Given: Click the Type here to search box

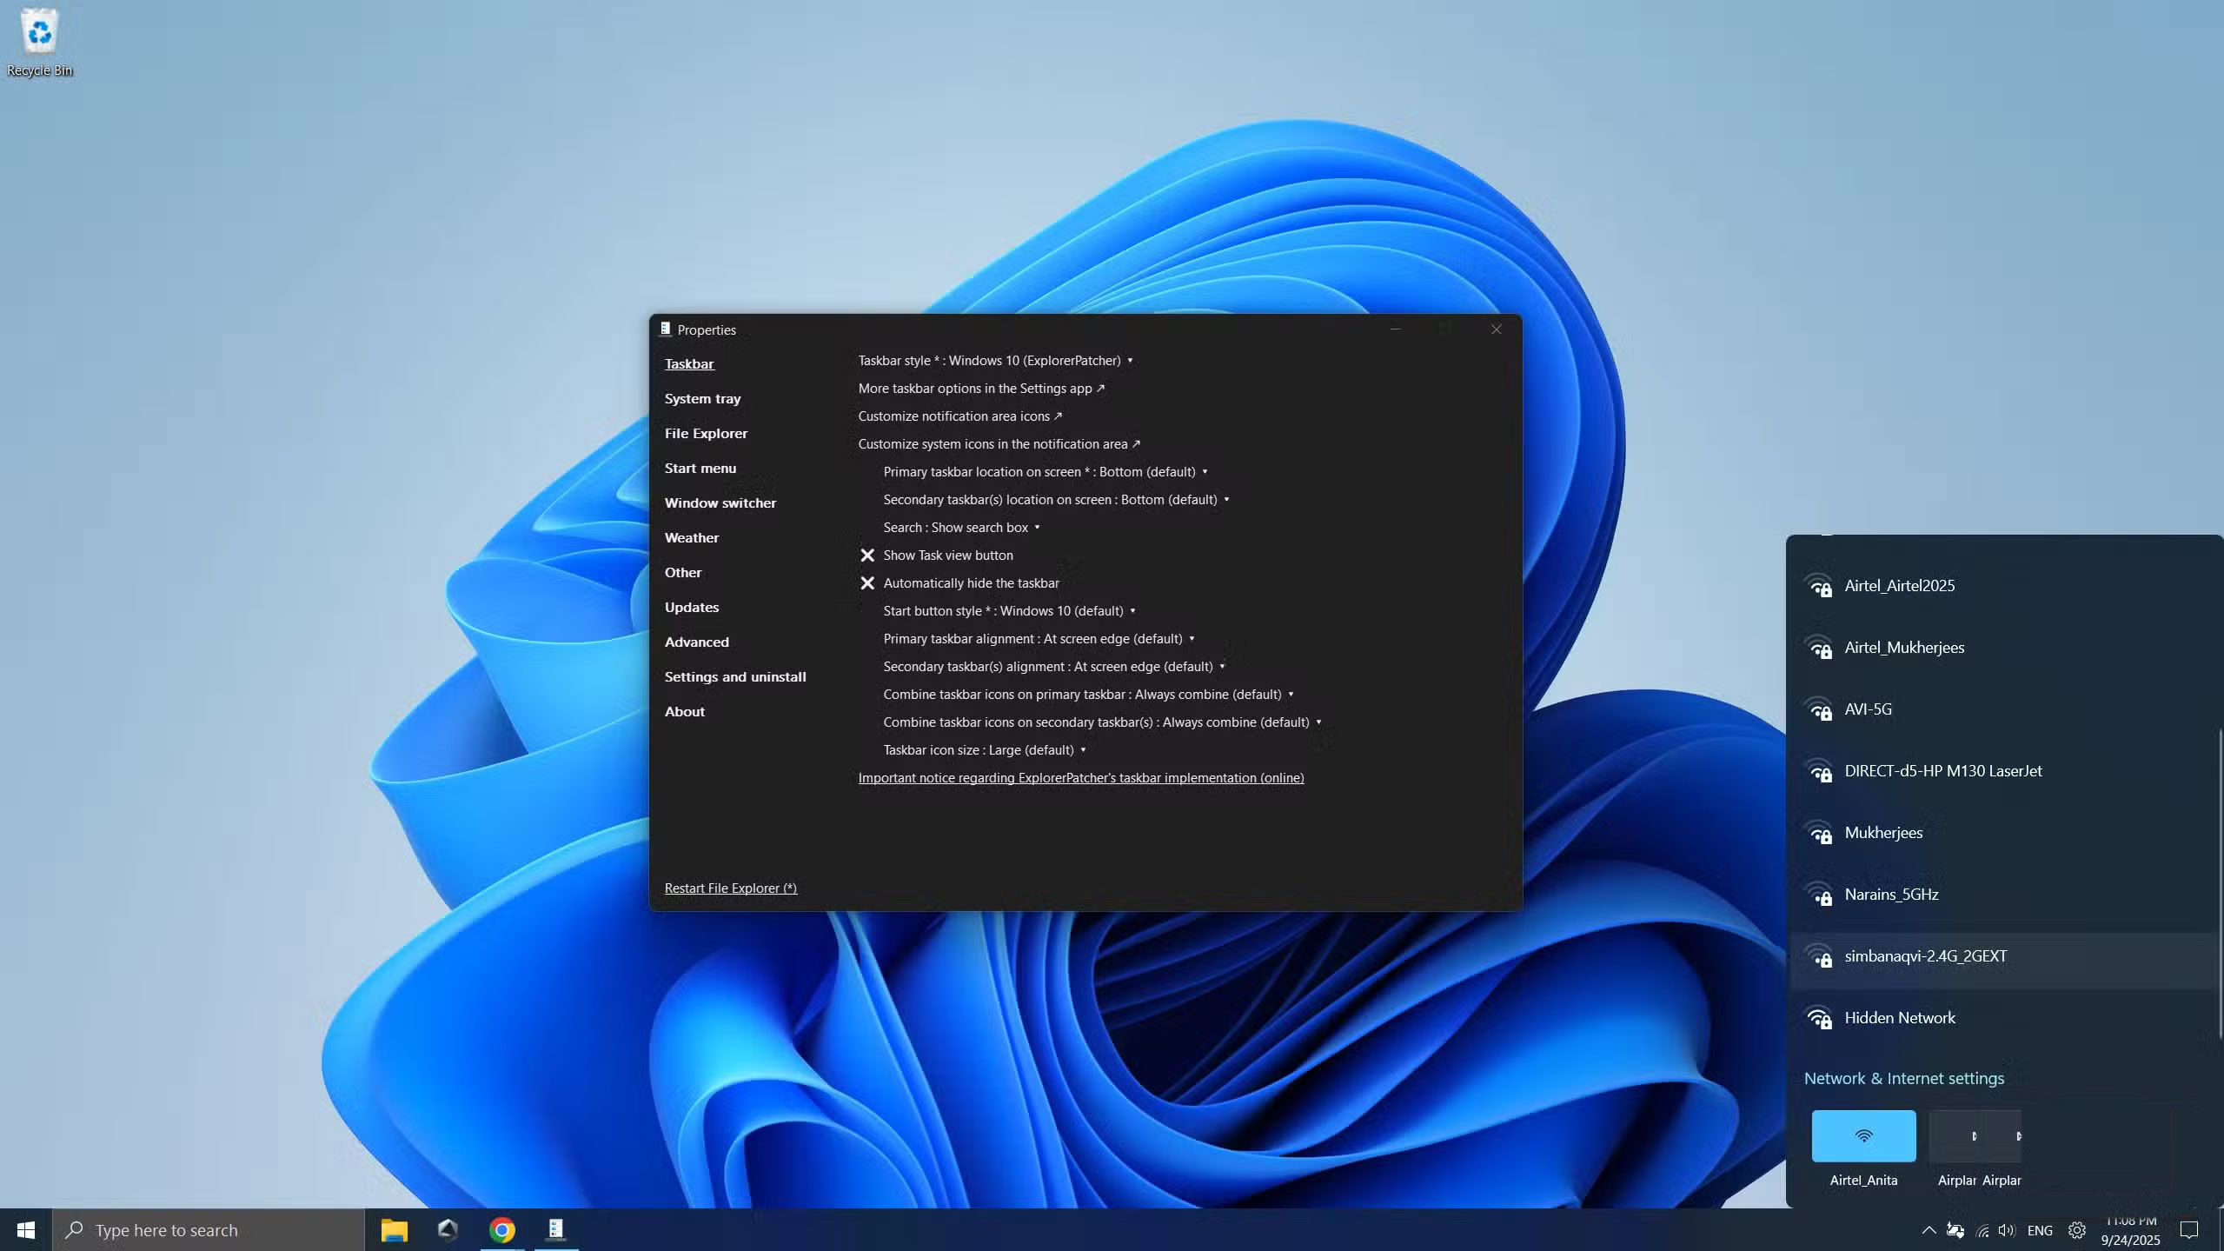Looking at the screenshot, I should point(209,1229).
